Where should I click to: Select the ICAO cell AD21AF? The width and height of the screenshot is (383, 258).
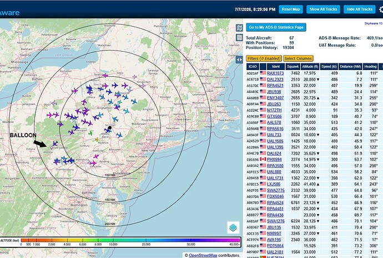(x=253, y=73)
